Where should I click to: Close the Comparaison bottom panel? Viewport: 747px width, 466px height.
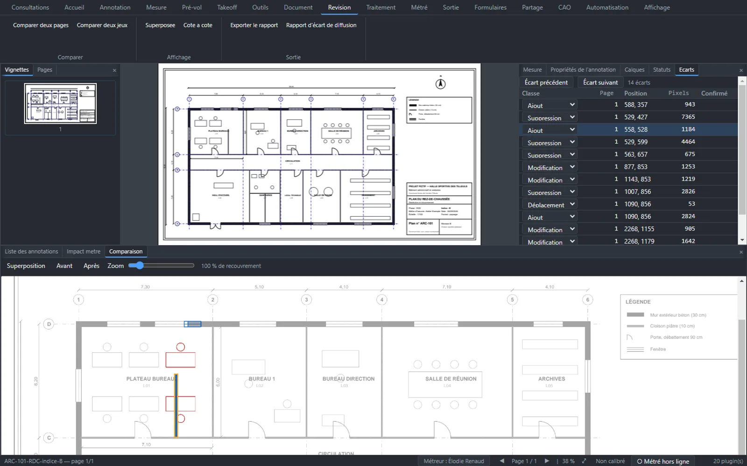coord(741,252)
